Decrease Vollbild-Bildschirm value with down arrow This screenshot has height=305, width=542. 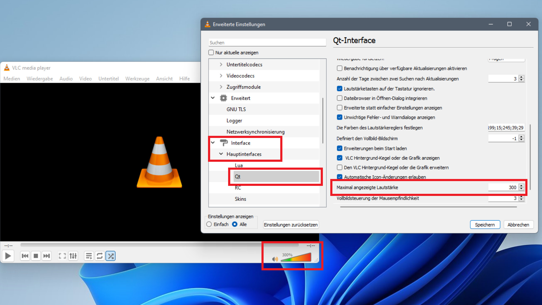click(x=521, y=140)
